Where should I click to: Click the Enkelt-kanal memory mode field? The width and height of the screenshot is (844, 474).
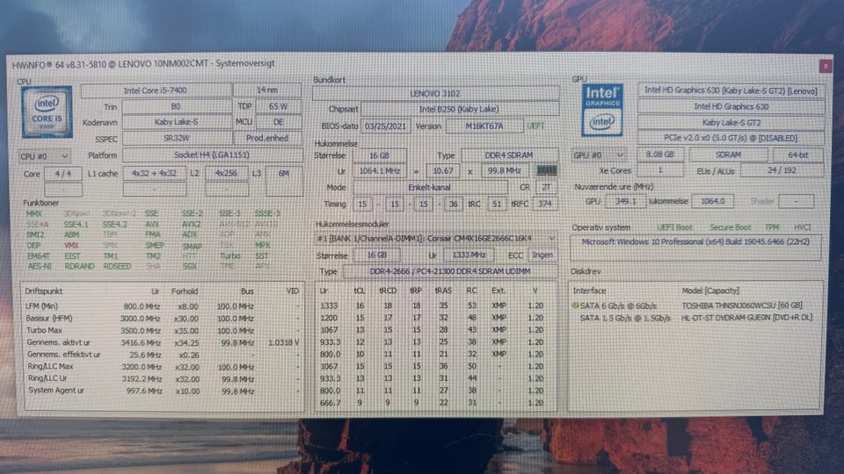[x=430, y=188]
